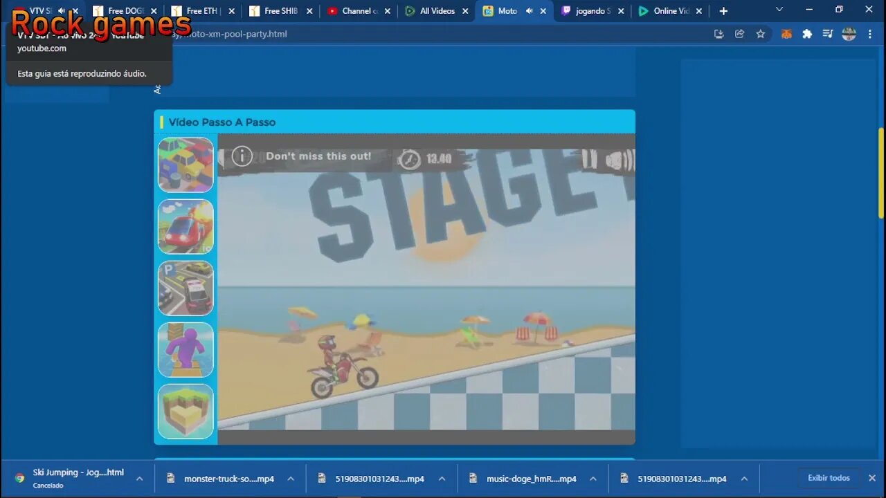Expand options for music-doge download
This screenshot has width=886, height=498.
coord(593,479)
